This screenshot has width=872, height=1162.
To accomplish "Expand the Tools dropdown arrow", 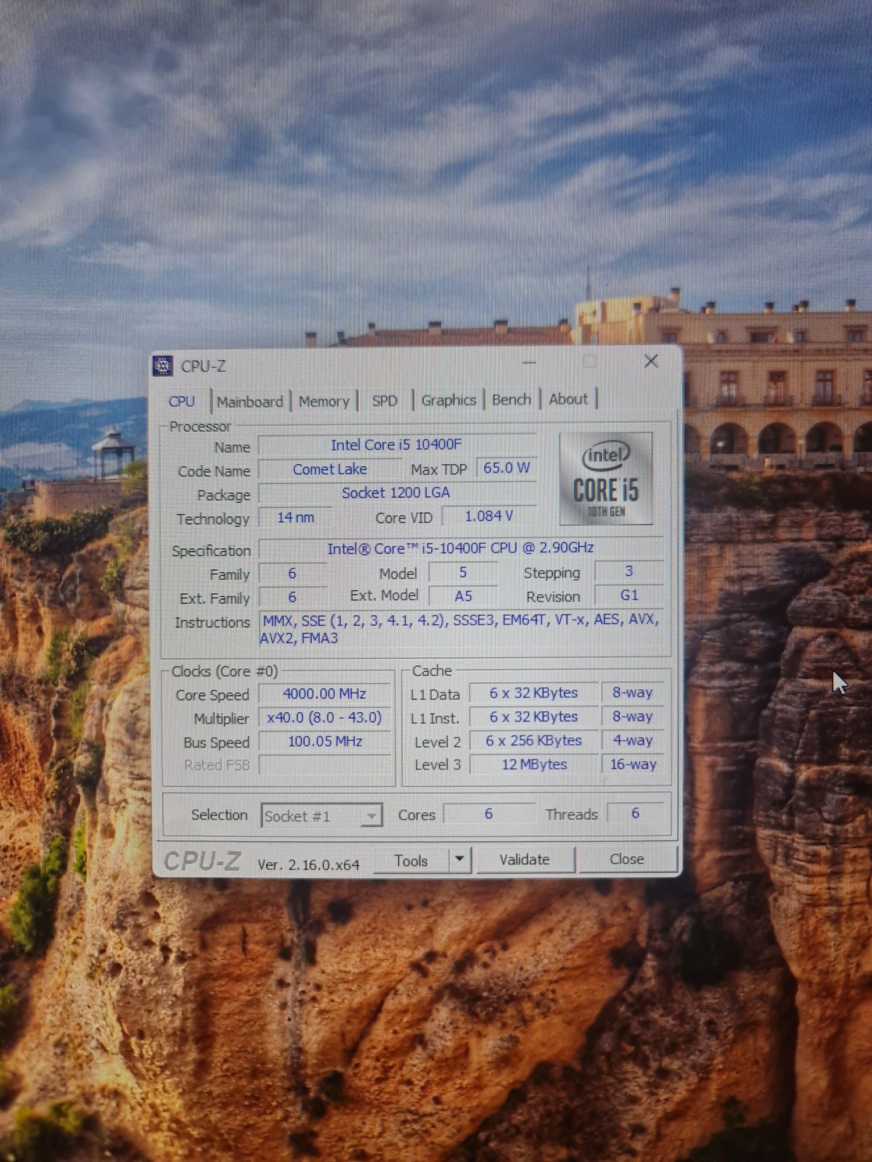I will pyautogui.click(x=459, y=859).
